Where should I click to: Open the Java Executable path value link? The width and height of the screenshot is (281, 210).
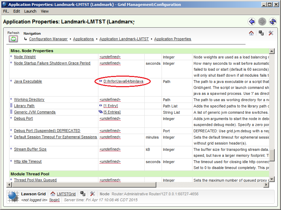123,81
